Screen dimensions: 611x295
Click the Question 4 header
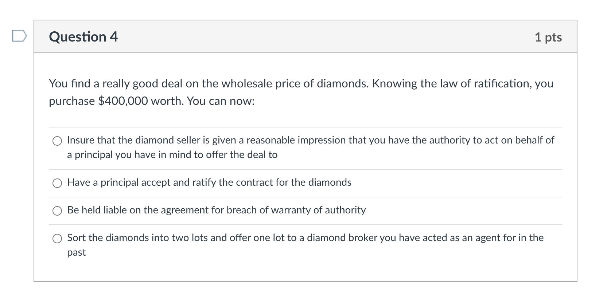[83, 36]
